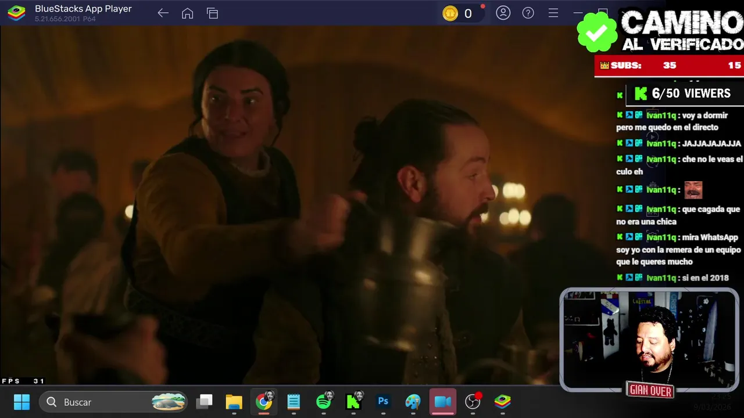Click chat message 'si en el 2018'
744x418 pixels.
673,278
